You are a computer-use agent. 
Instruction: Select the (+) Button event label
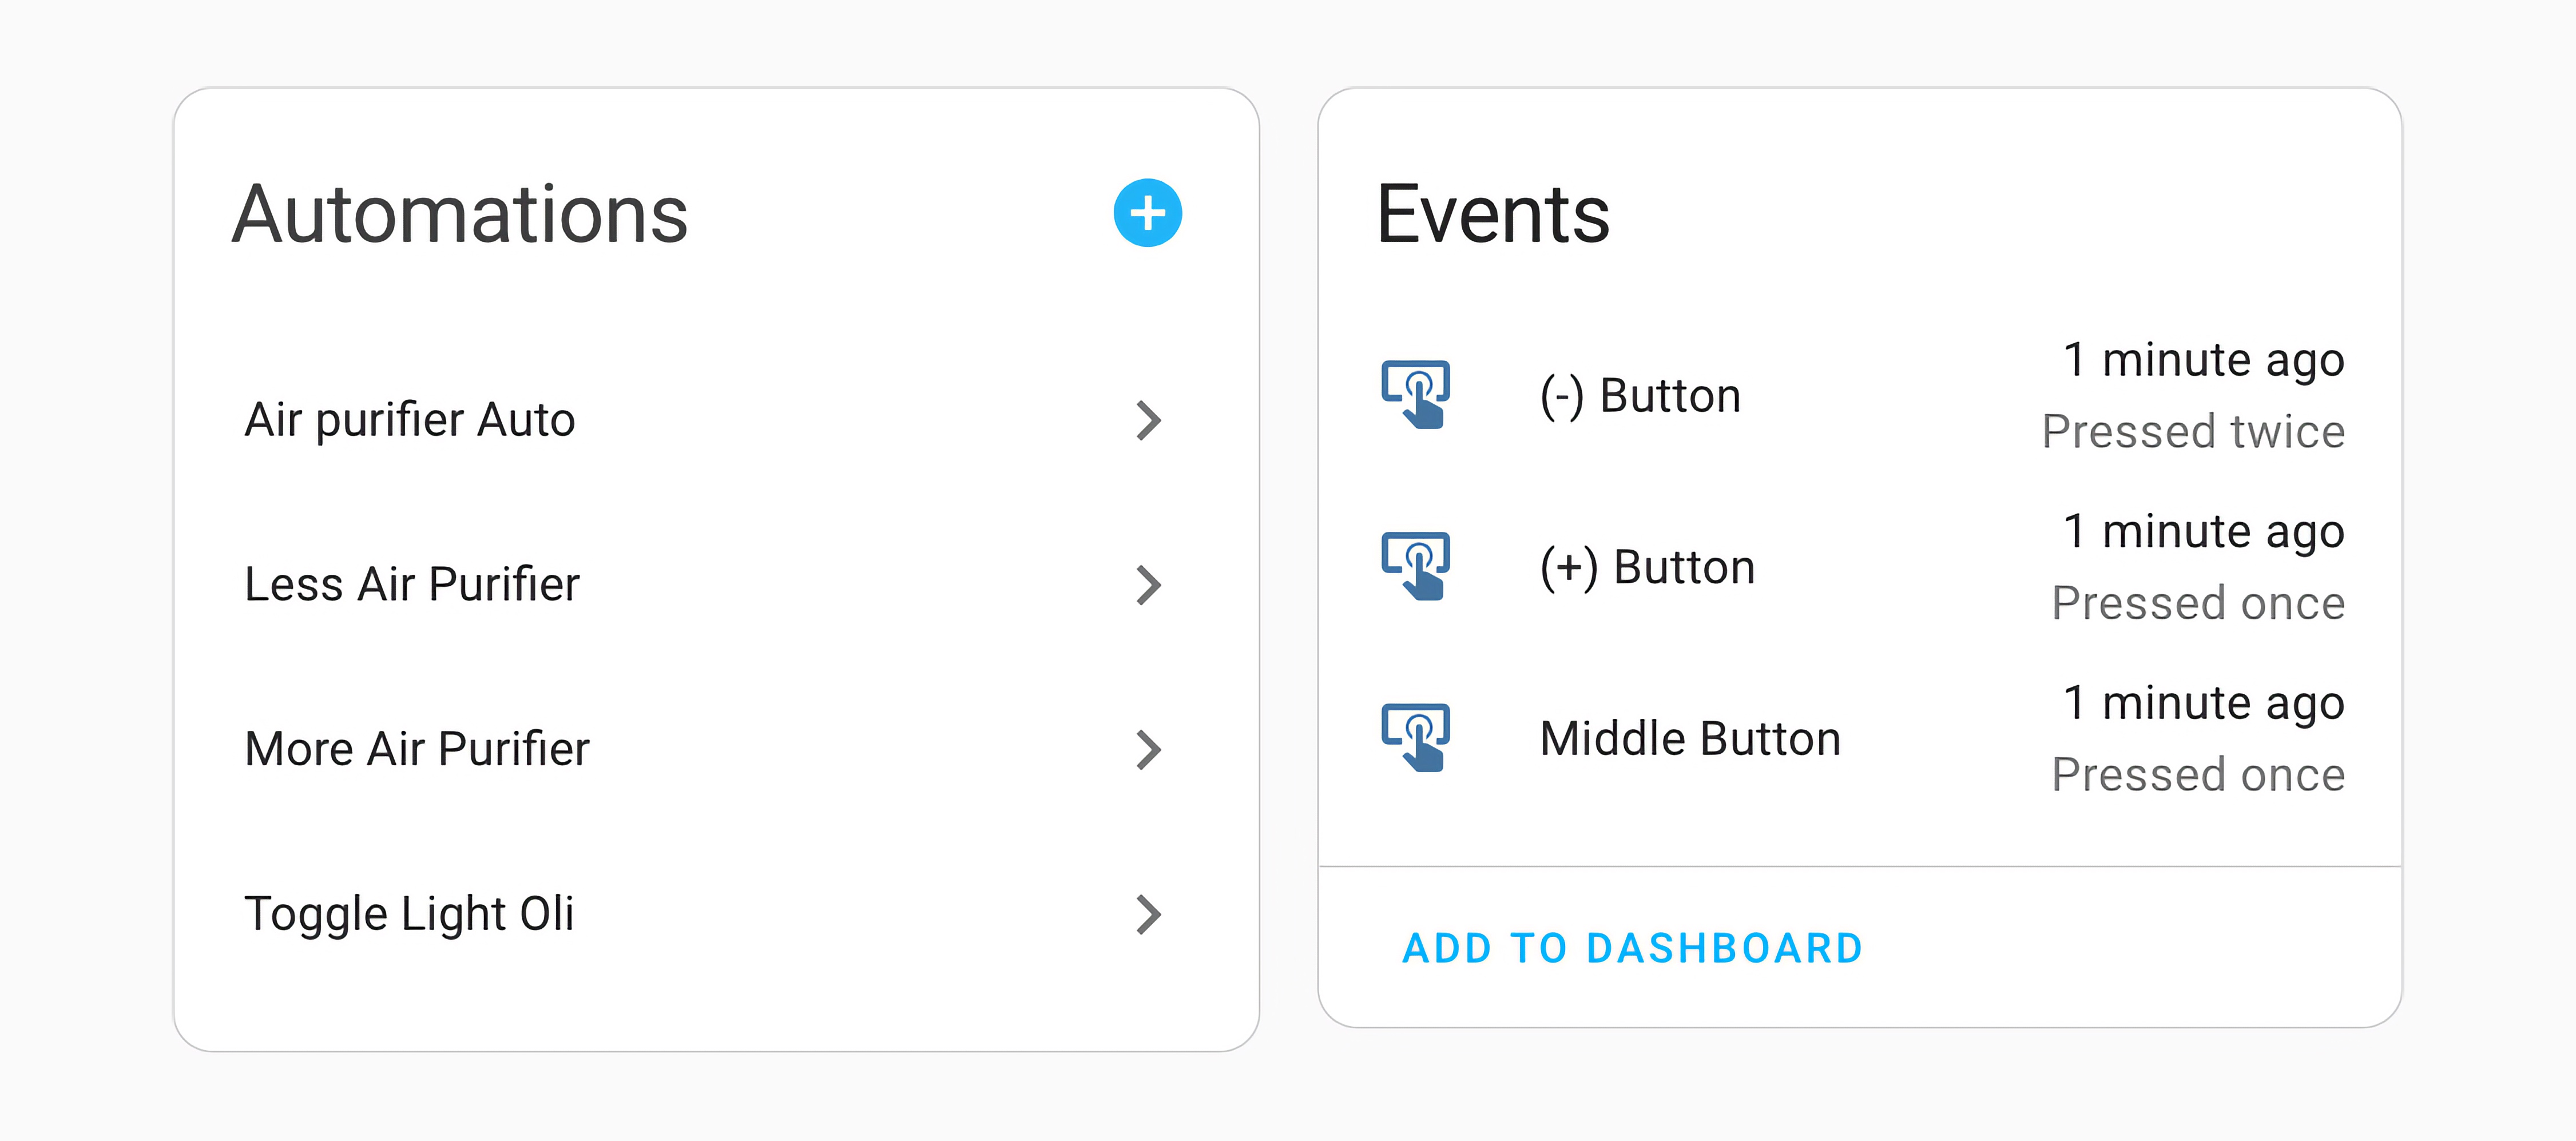point(1647,568)
